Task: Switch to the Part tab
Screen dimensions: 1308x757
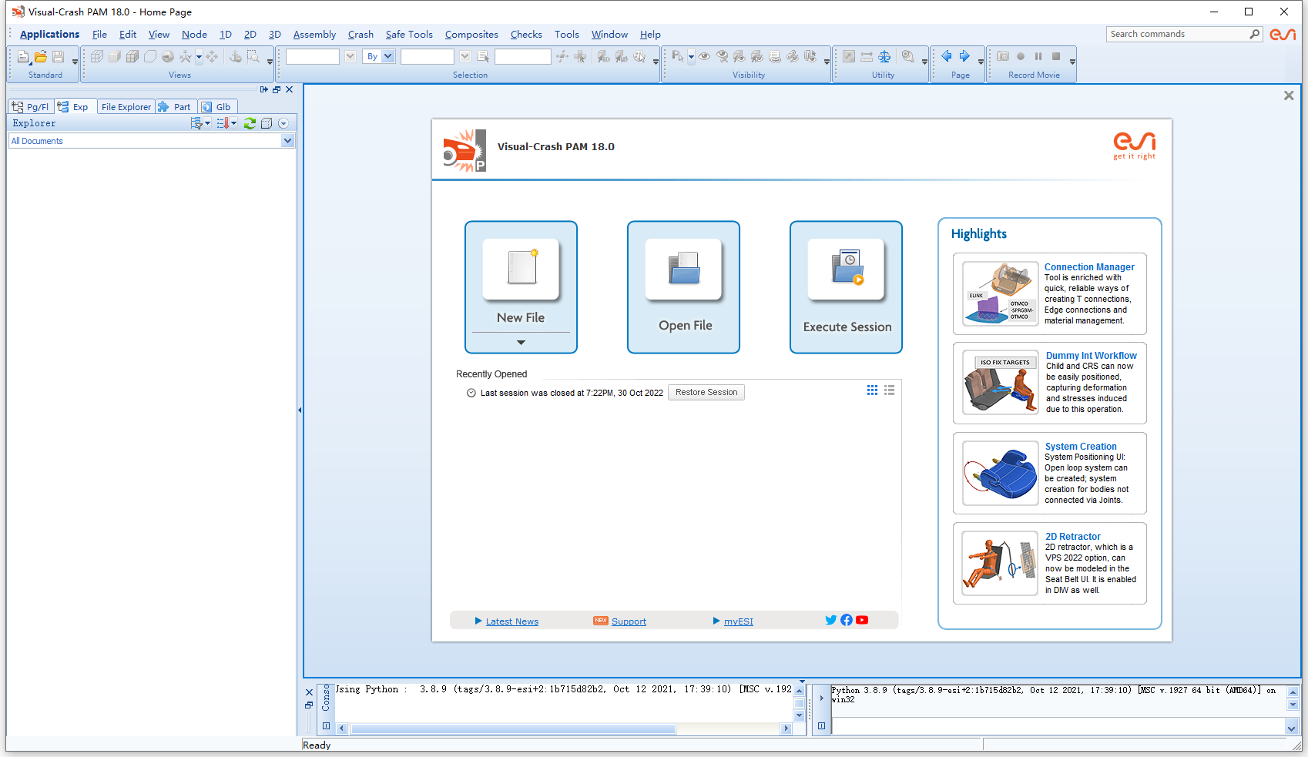Action: pos(175,107)
